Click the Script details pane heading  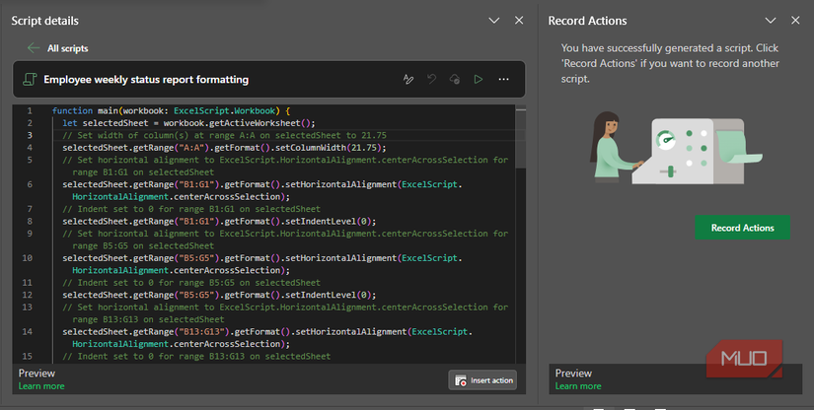45,21
